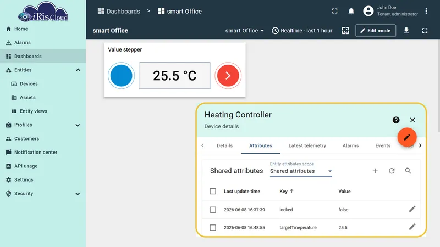Edit the targetTmeperature attribute value
The height and width of the screenshot is (247, 440).
(412, 227)
